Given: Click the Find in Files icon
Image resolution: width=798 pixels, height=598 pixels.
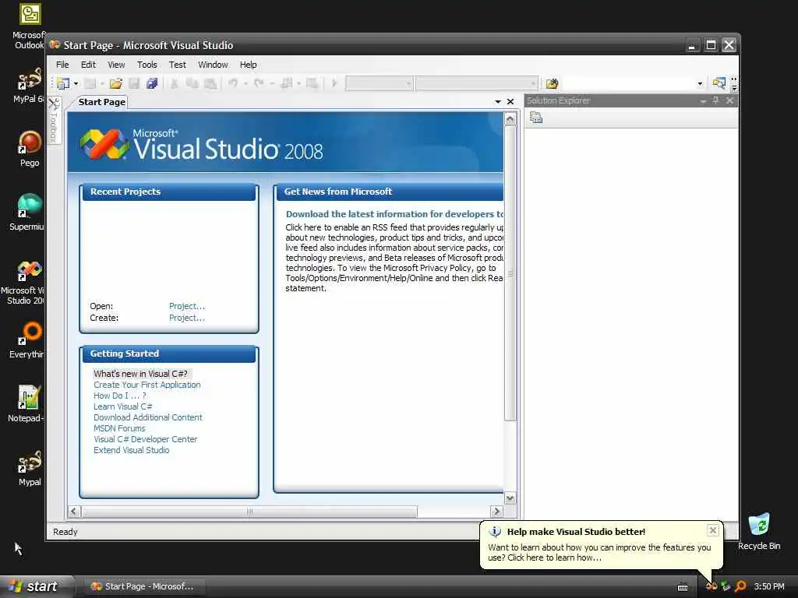Looking at the screenshot, I should 553,83.
